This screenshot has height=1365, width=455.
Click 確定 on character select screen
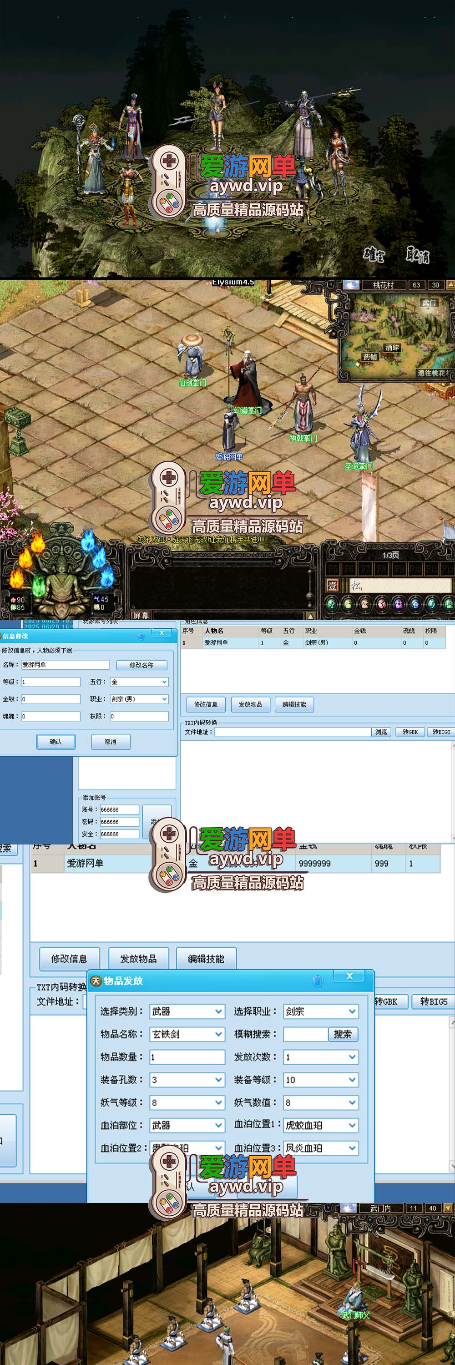point(374,255)
